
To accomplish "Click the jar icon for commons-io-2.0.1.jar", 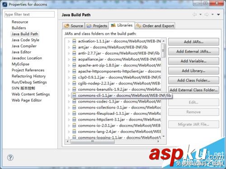I will tap(74, 126).
